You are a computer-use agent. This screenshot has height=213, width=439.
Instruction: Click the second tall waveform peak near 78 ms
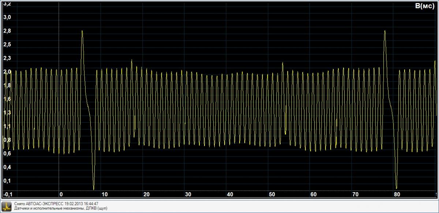click(x=385, y=31)
